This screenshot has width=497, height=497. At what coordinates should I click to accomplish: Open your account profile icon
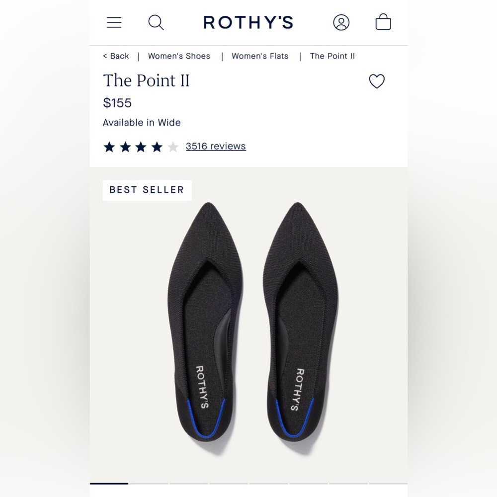coord(341,22)
